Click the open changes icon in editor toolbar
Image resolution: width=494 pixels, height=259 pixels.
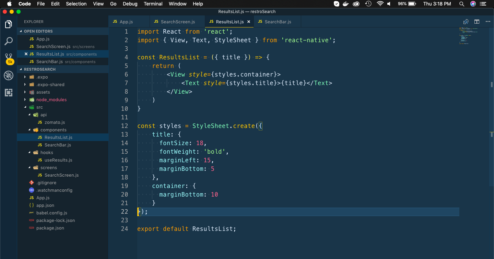[x=466, y=22]
